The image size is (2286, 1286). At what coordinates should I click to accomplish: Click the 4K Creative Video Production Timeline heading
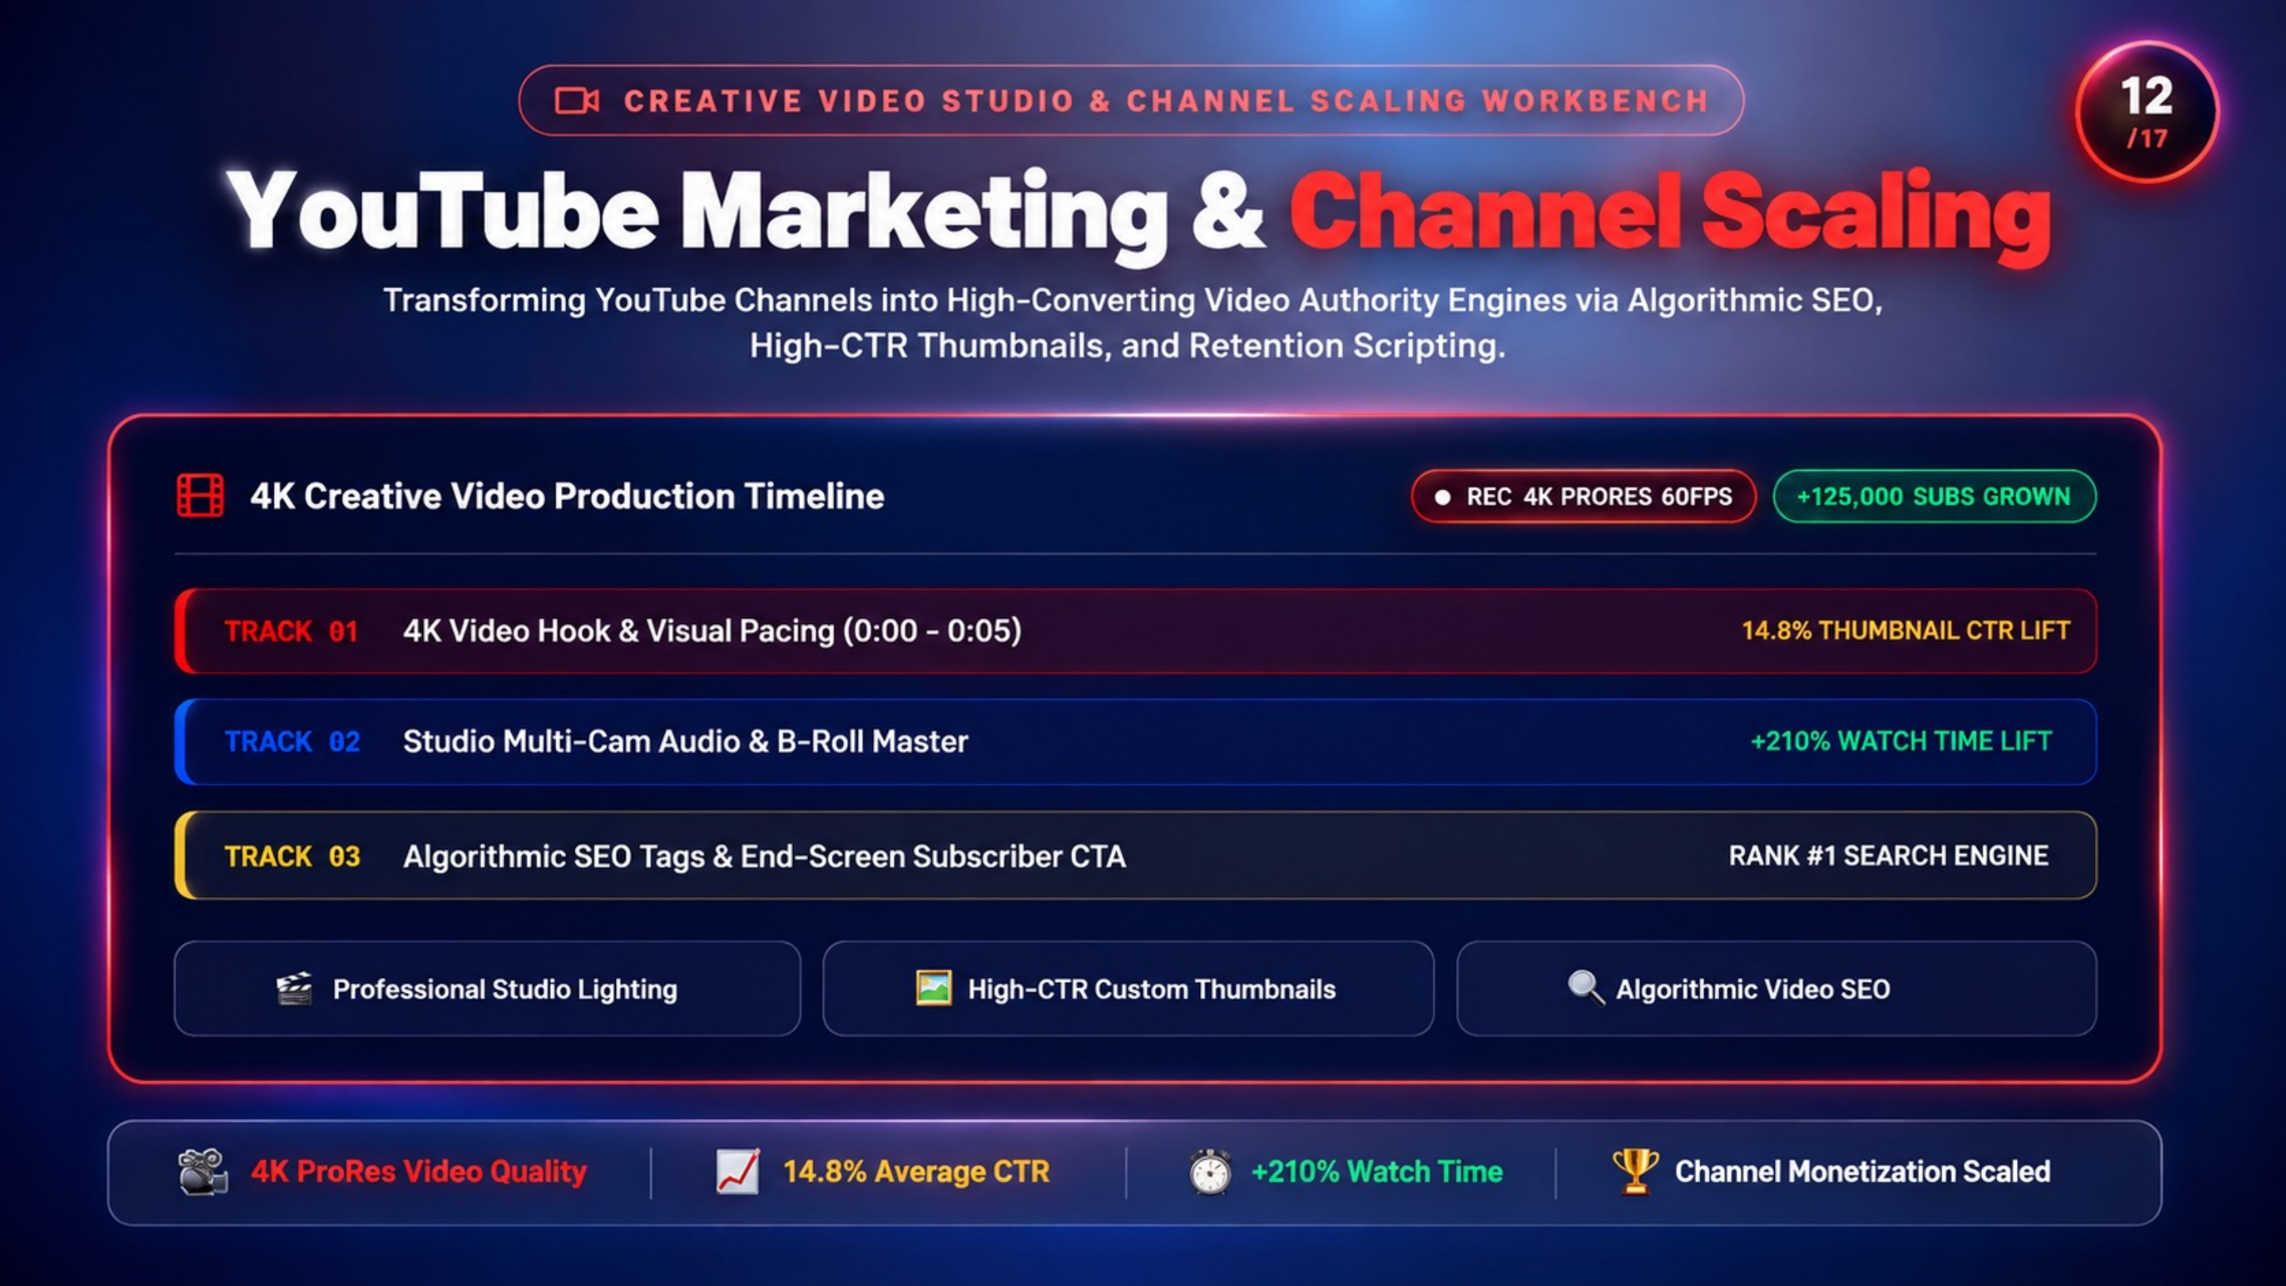(x=567, y=496)
